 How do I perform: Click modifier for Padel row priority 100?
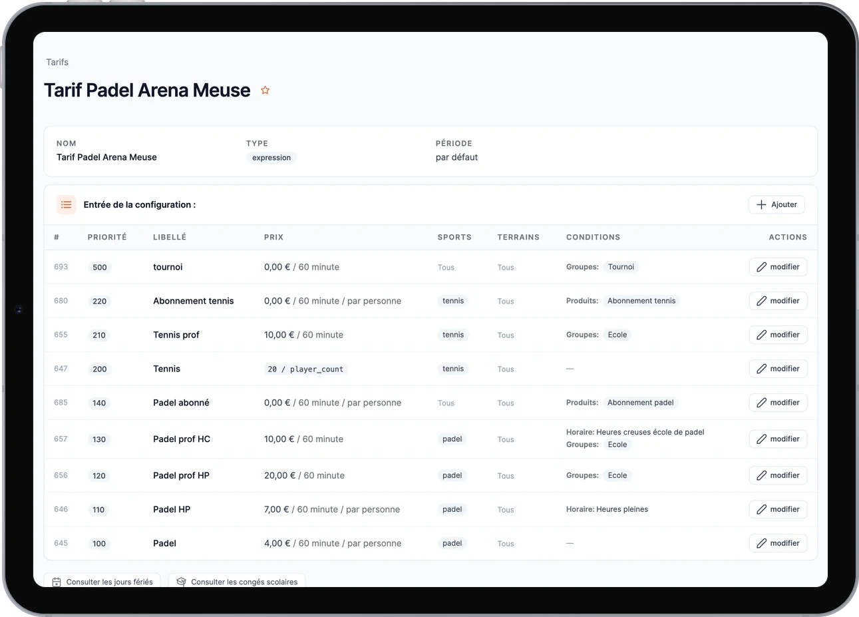[778, 543]
